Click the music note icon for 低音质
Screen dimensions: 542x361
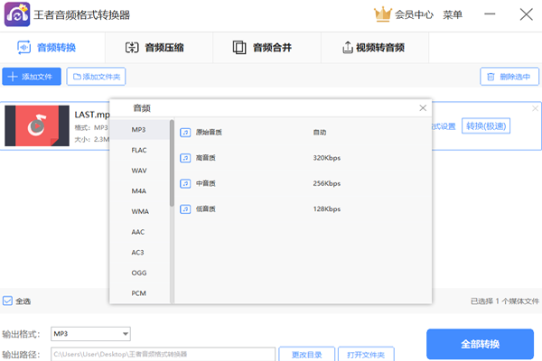coord(185,208)
